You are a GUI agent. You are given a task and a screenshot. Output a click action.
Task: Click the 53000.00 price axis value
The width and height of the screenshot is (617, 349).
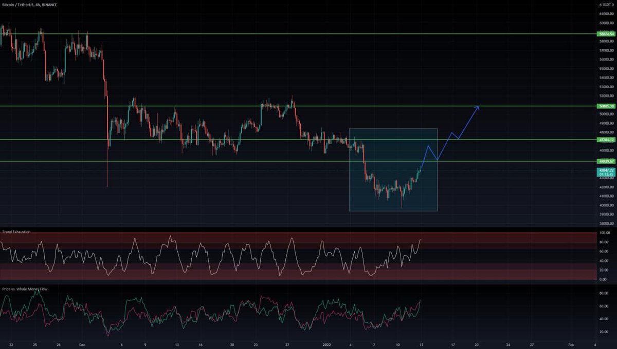click(x=606, y=87)
